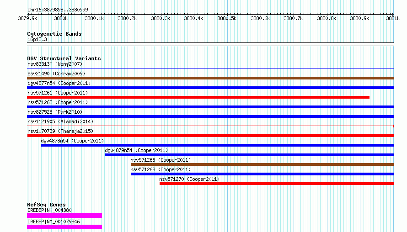Image resolution: width=407 pixels, height=232 pixels.
Task: Click the esv21490 (Conrad2009) variant label
Action: click(56, 74)
